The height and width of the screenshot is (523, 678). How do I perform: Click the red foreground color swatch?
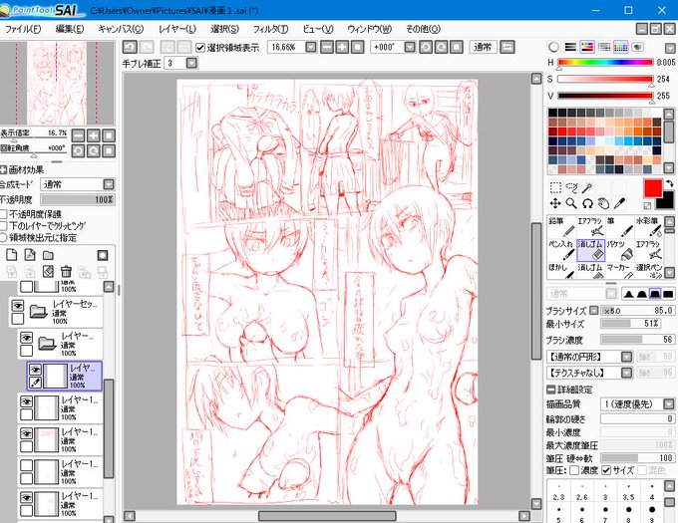pos(652,188)
